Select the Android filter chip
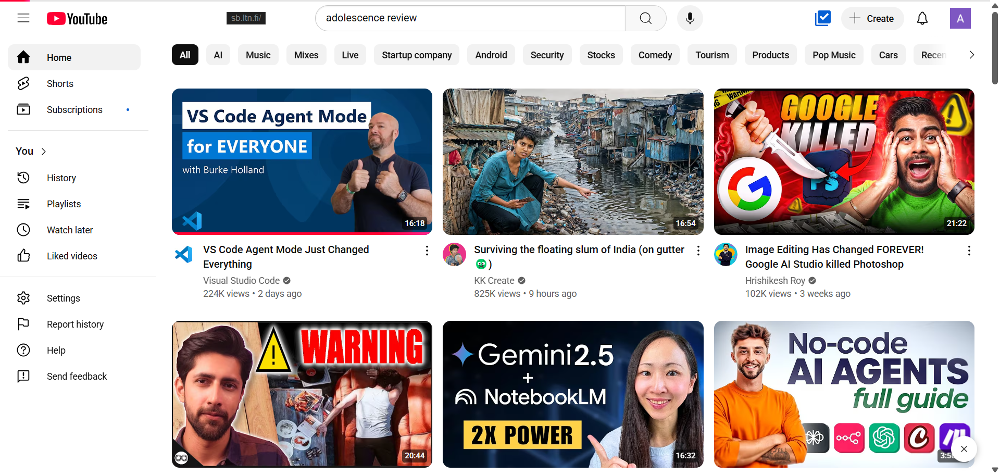The width and height of the screenshot is (1000, 475). (x=491, y=55)
